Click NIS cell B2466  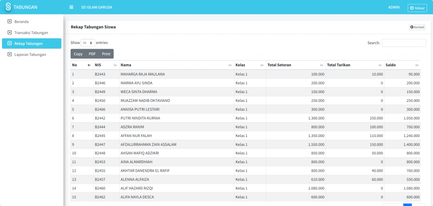coord(100,110)
